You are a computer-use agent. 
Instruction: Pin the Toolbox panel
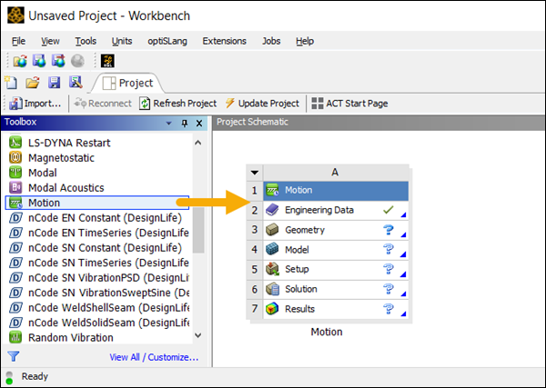(185, 123)
